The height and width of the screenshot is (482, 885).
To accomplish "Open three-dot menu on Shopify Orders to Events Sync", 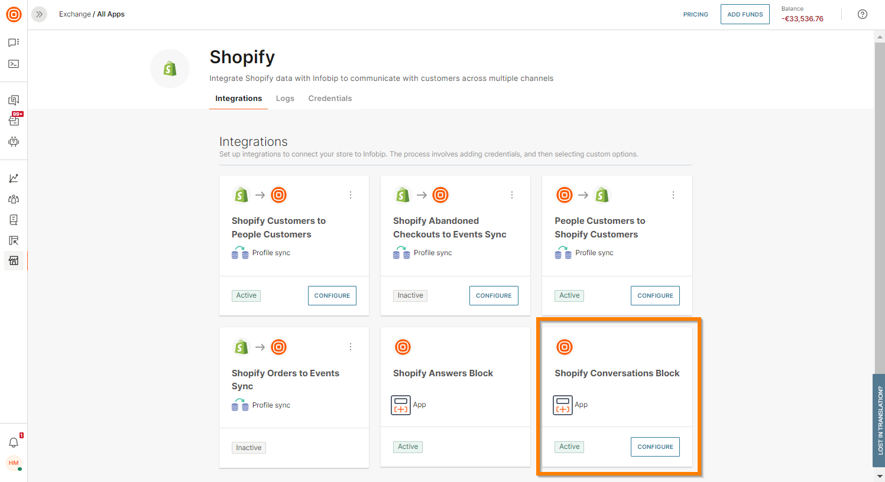I will [x=351, y=347].
